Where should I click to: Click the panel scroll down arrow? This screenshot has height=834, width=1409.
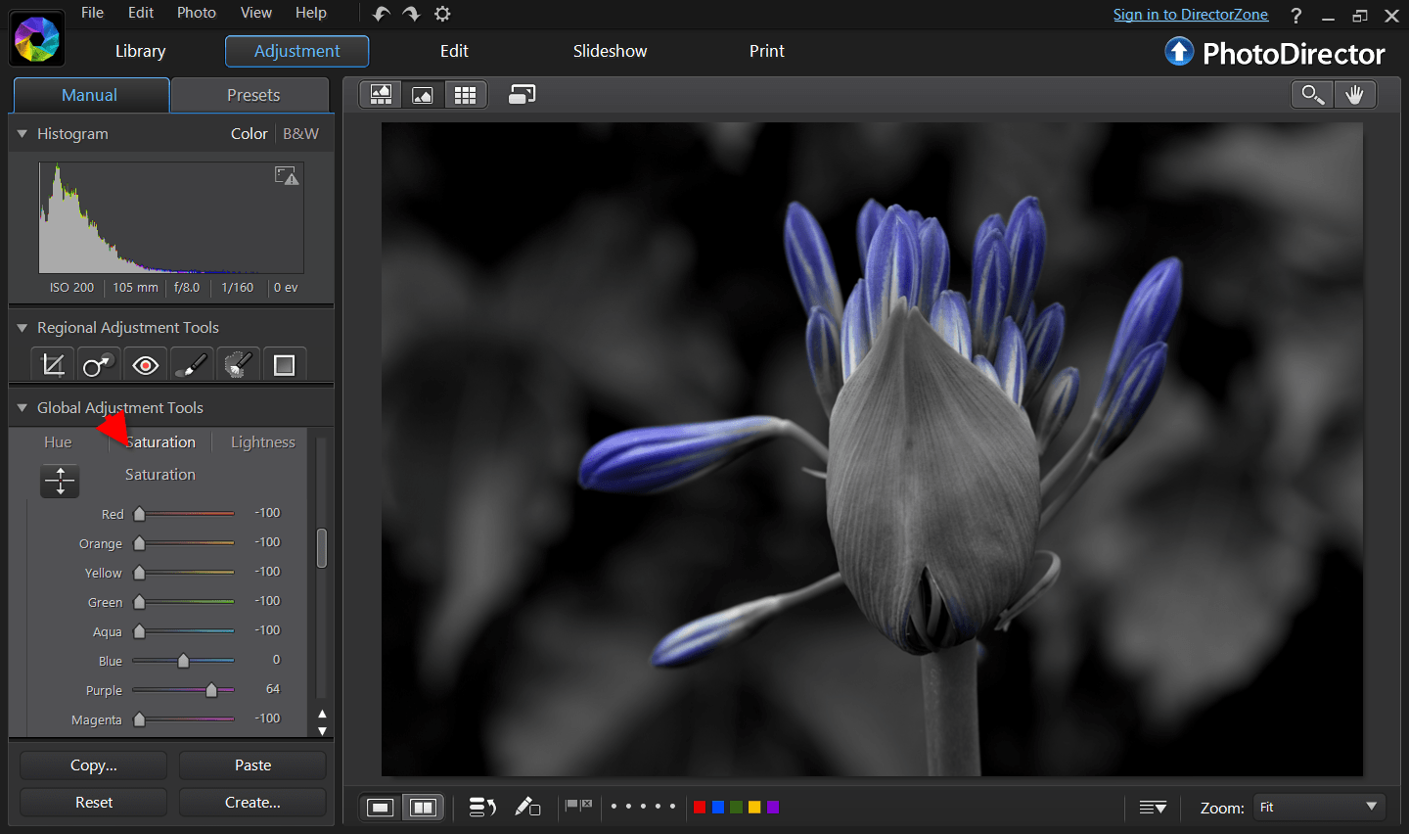322,730
